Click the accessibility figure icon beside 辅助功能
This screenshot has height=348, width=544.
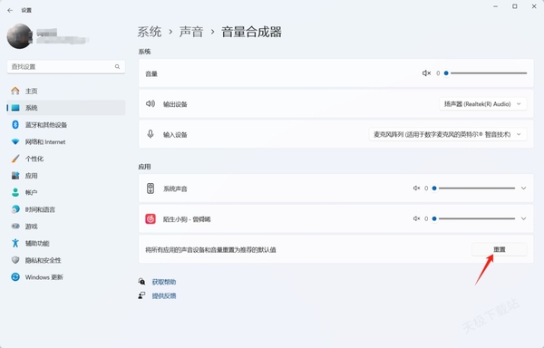[x=15, y=243]
